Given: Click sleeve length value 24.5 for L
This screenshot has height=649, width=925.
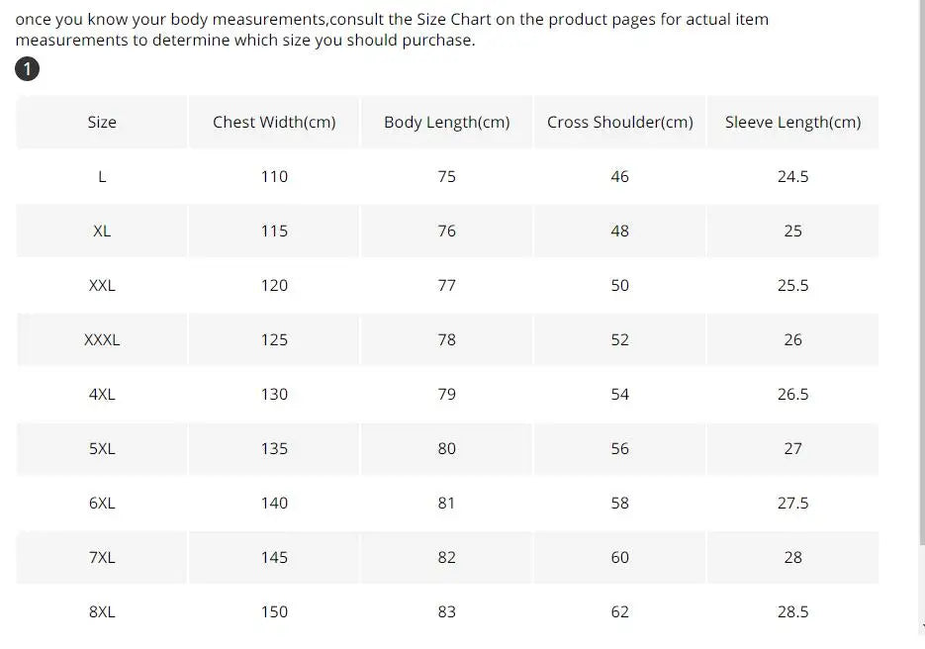Looking at the screenshot, I should tap(792, 177).
